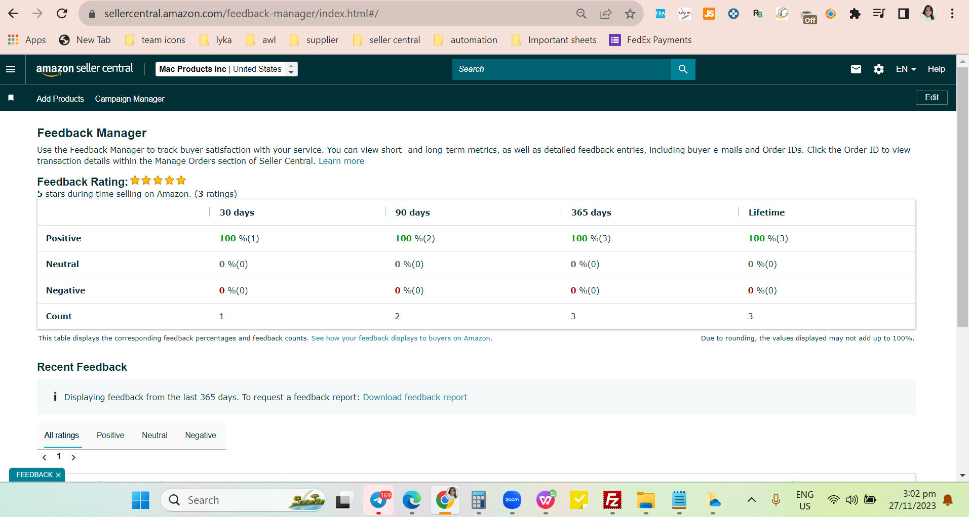969x517 pixels.
Task: Open File Explorer from the taskbar
Action: (646, 500)
